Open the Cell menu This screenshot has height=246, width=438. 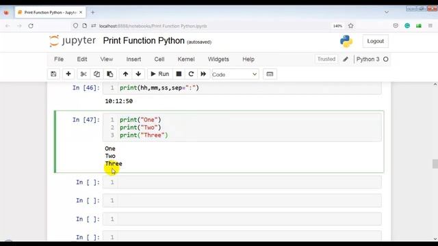159,59
